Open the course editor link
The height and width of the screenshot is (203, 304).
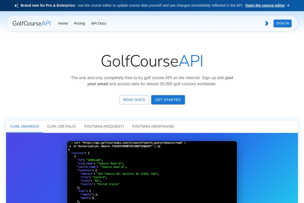pyautogui.click(x=265, y=5)
